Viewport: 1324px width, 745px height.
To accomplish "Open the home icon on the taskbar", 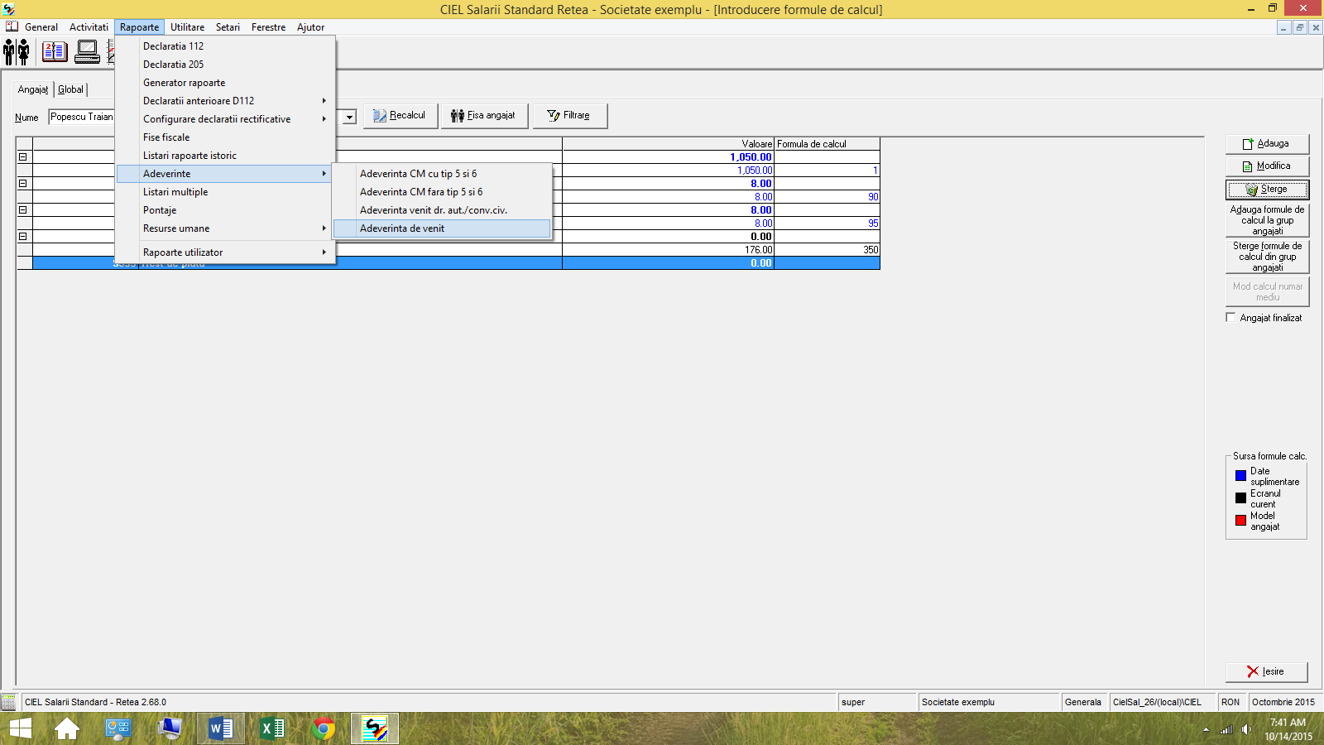I will pos(67,728).
